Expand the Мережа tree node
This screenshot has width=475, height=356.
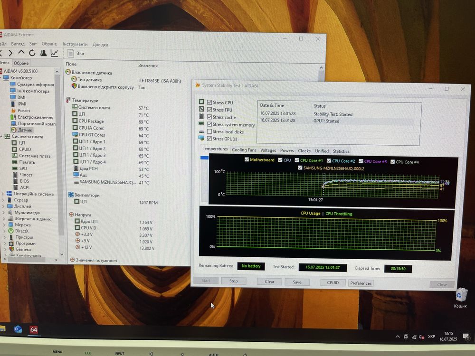click(x=4, y=225)
